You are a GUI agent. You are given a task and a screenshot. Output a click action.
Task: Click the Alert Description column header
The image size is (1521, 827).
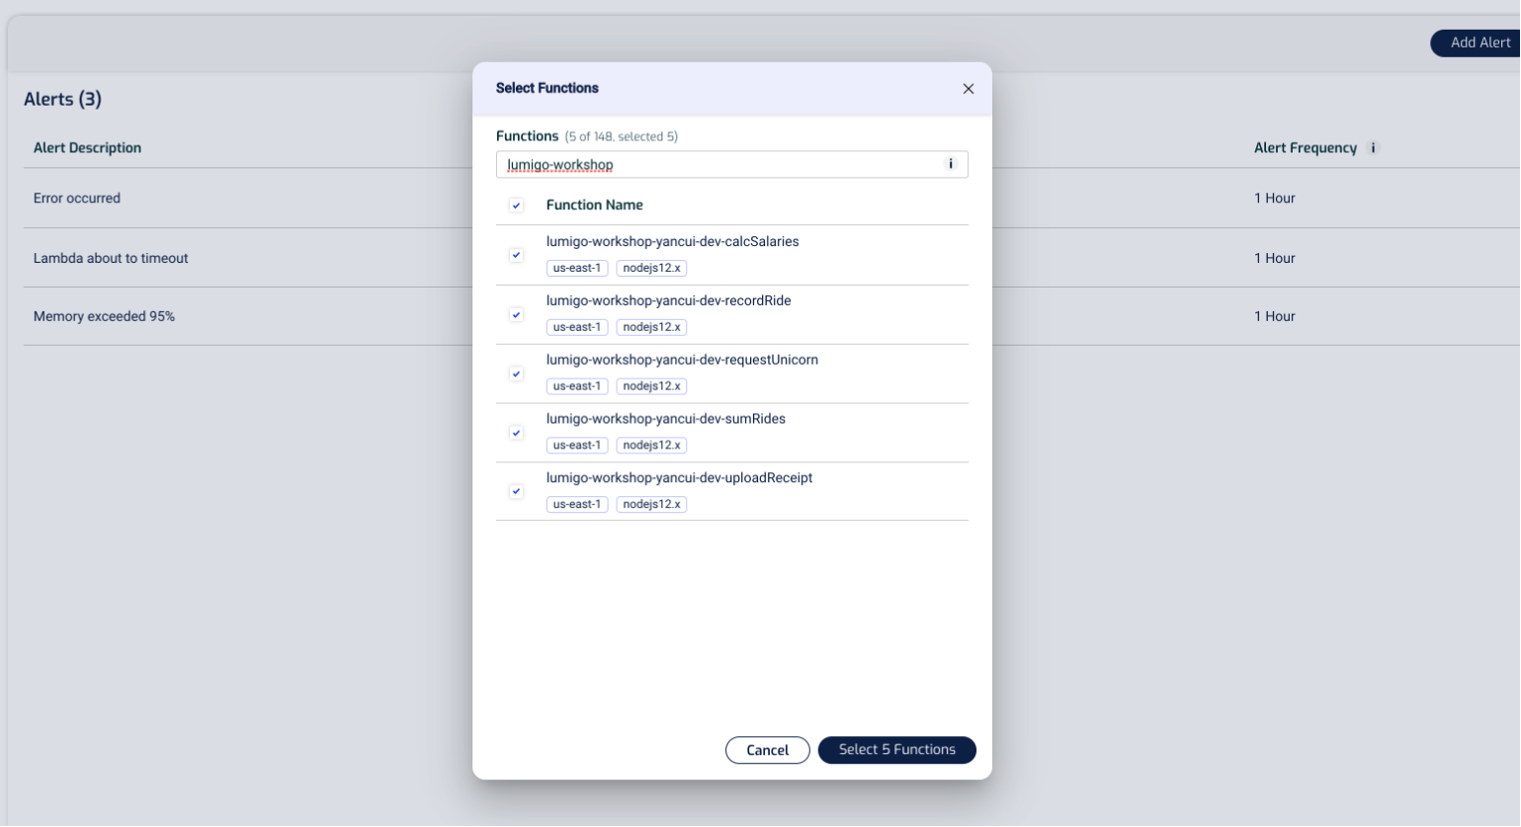(87, 148)
